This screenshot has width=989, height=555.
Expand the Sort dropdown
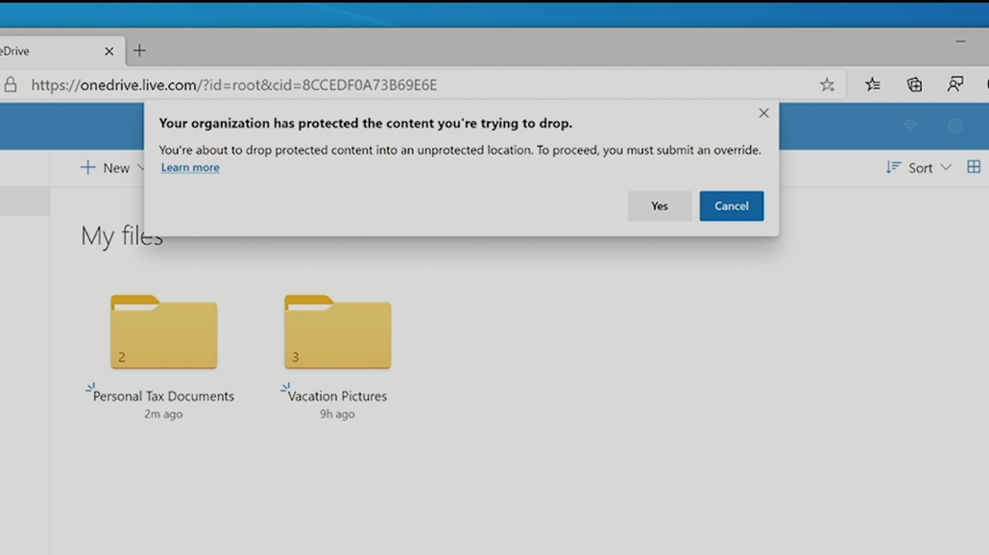click(x=918, y=168)
